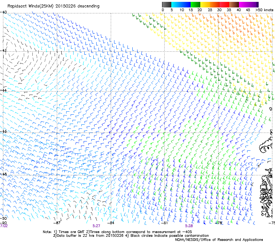
Task: Click the legend tick label "10"
Action: 182,10
